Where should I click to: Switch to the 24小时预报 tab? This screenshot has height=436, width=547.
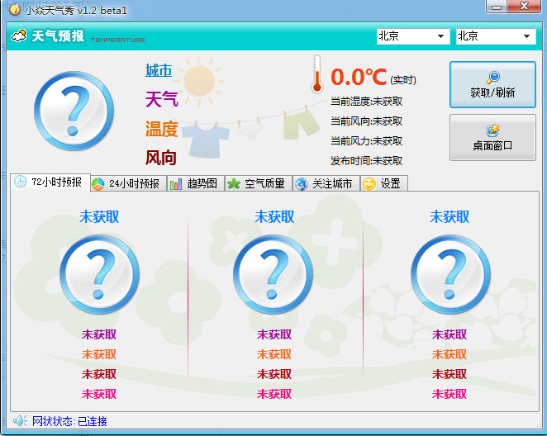click(x=128, y=183)
